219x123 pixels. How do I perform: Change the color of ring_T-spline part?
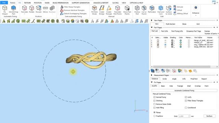pos(181,45)
